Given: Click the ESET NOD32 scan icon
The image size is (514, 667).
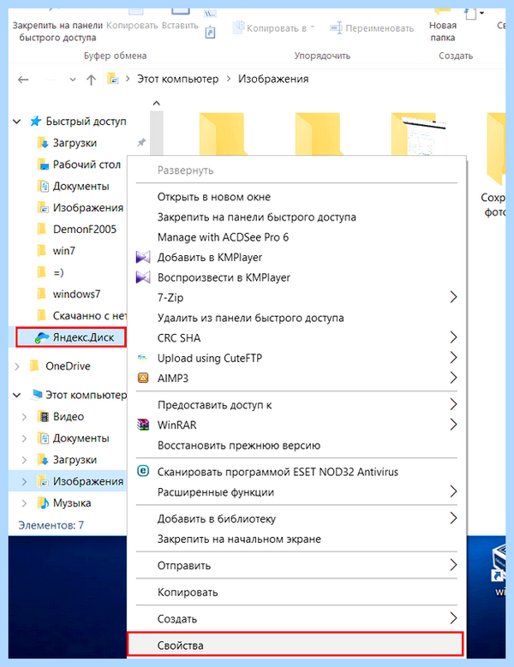Looking at the screenshot, I should pyautogui.click(x=143, y=471).
